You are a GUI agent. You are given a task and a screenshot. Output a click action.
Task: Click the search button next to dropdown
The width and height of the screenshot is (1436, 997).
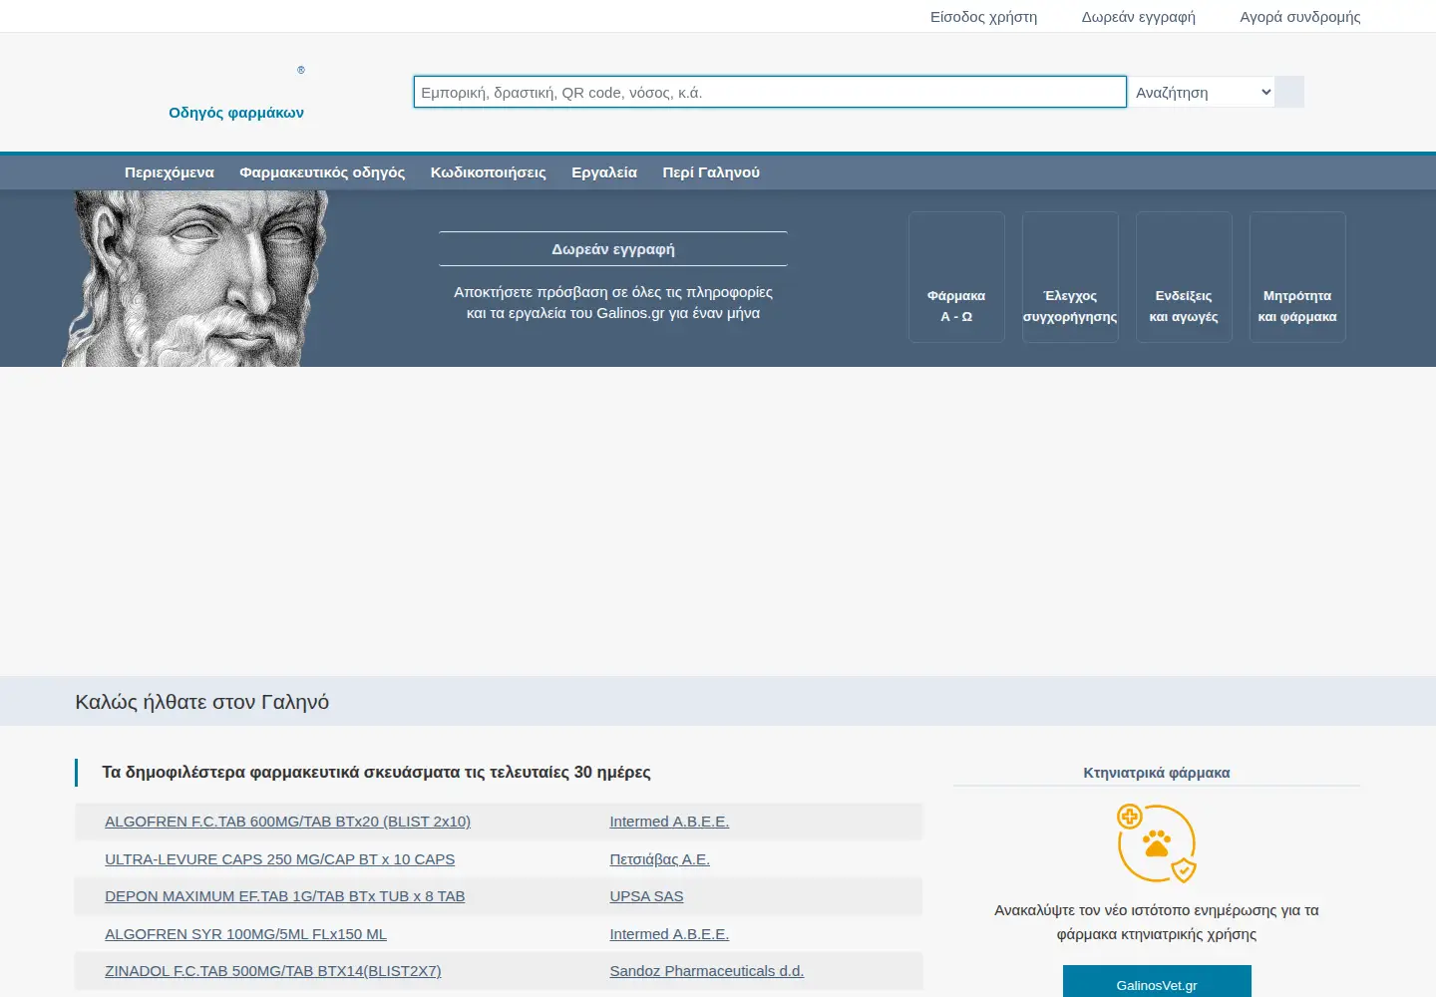[1289, 92]
